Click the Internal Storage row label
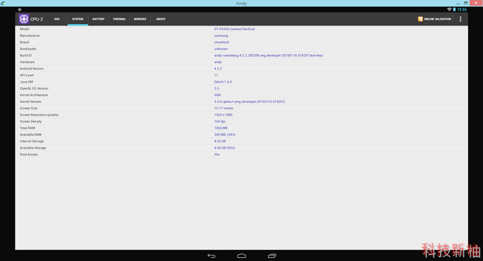483x261 pixels. 32,141
